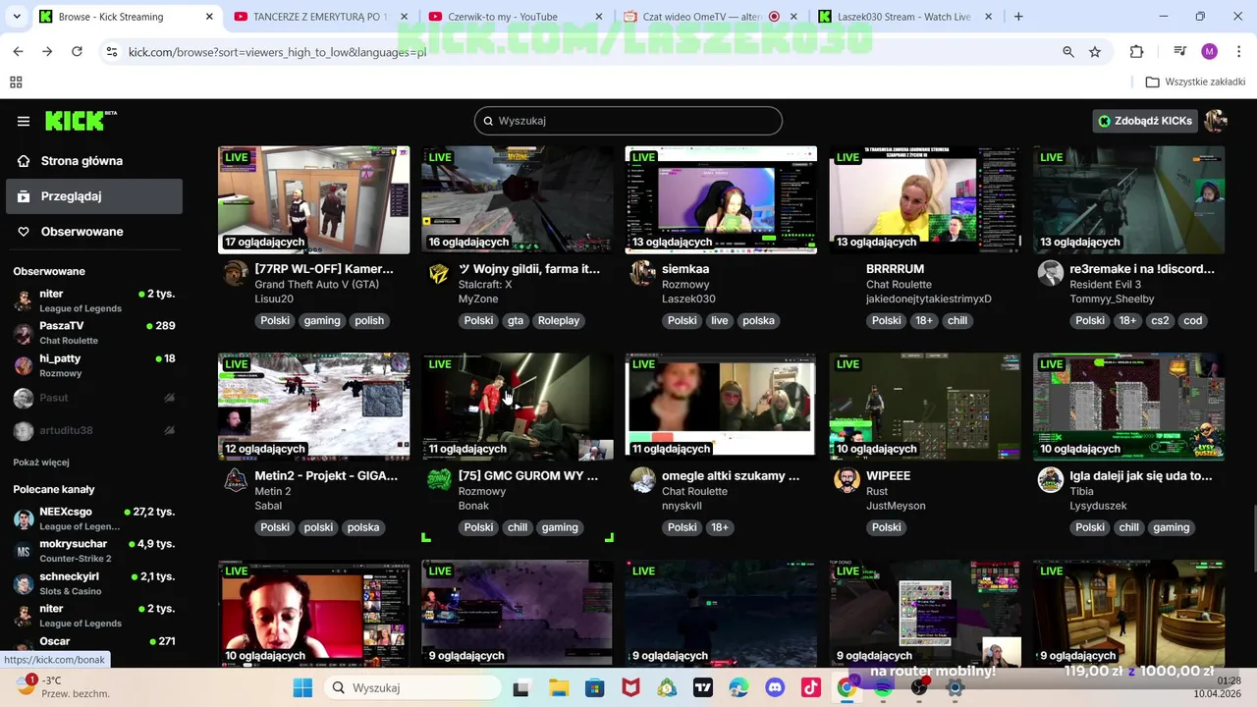Click Stalcraft: X category link
The height and width of the screenshot is (707, 1257).
(485, 285)
